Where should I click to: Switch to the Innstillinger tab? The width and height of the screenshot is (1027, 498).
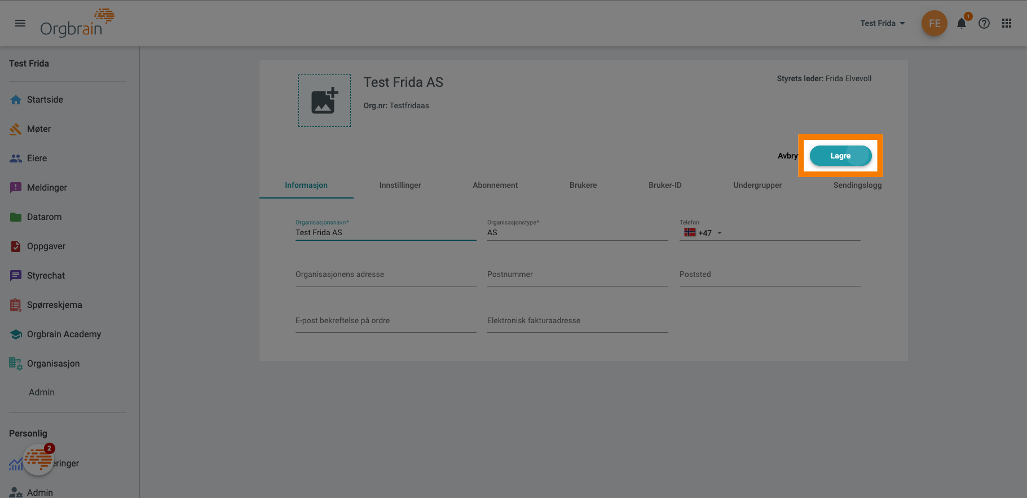400,185
